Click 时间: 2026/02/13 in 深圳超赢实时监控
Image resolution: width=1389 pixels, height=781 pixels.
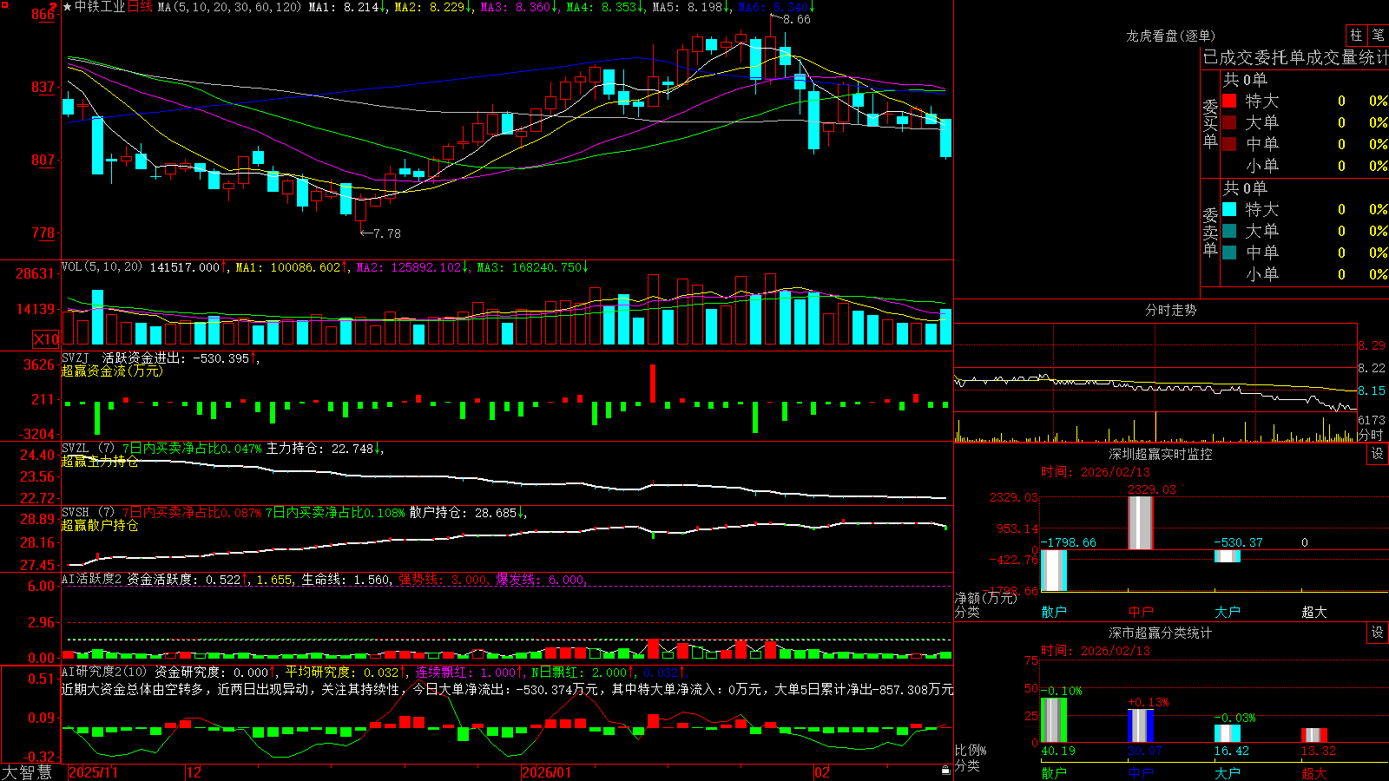pyautogui.click(x=1096, y=472)
